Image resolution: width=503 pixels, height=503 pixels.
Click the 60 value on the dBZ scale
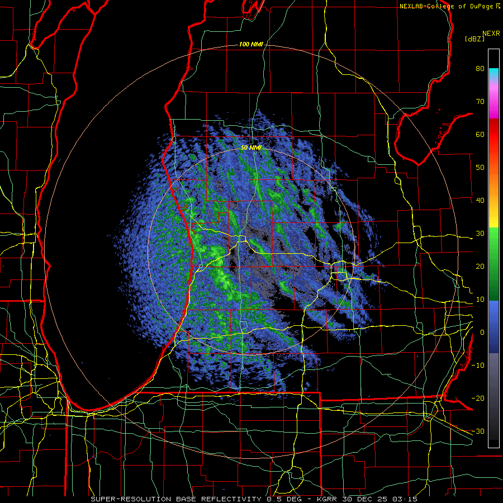(x=480, y=134)
